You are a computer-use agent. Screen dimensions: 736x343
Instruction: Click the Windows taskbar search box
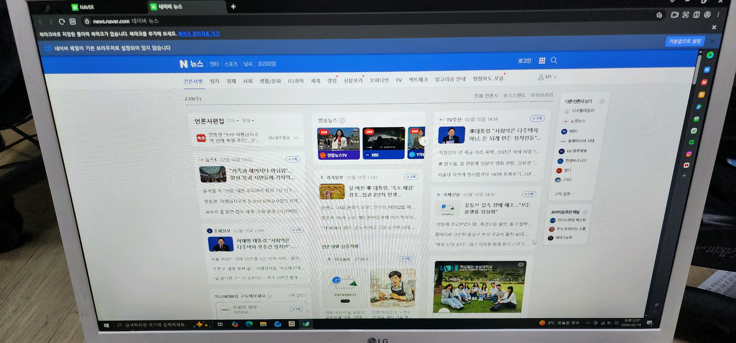153,325
